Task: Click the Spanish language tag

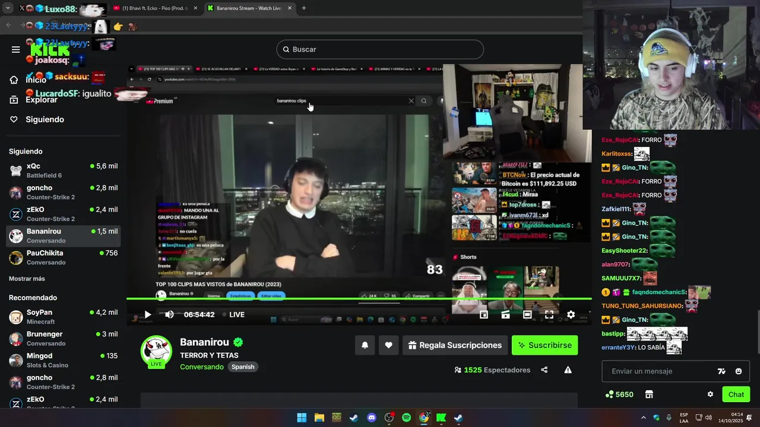Action: [x=243, y=367]
